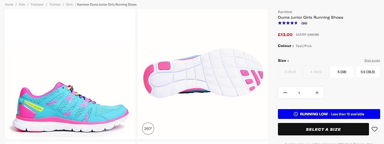Click the star rating icons
This screenshot has height=144, width=384.
pyautogui.click(x=288, y=23)
